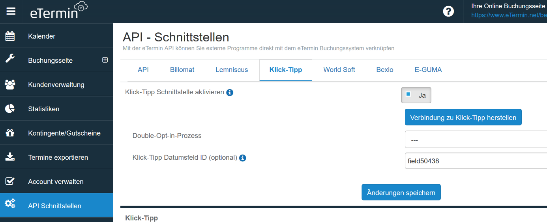The height and width of the screenshot is (222, 547).
Task: Open the eTermin.net booking page link
Action: tap(509, 16)
